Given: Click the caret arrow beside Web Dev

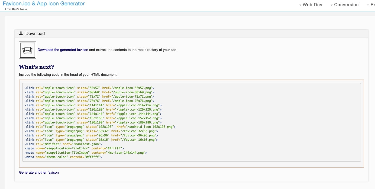Looking at the screenshot, I should [x=300, y=5].
